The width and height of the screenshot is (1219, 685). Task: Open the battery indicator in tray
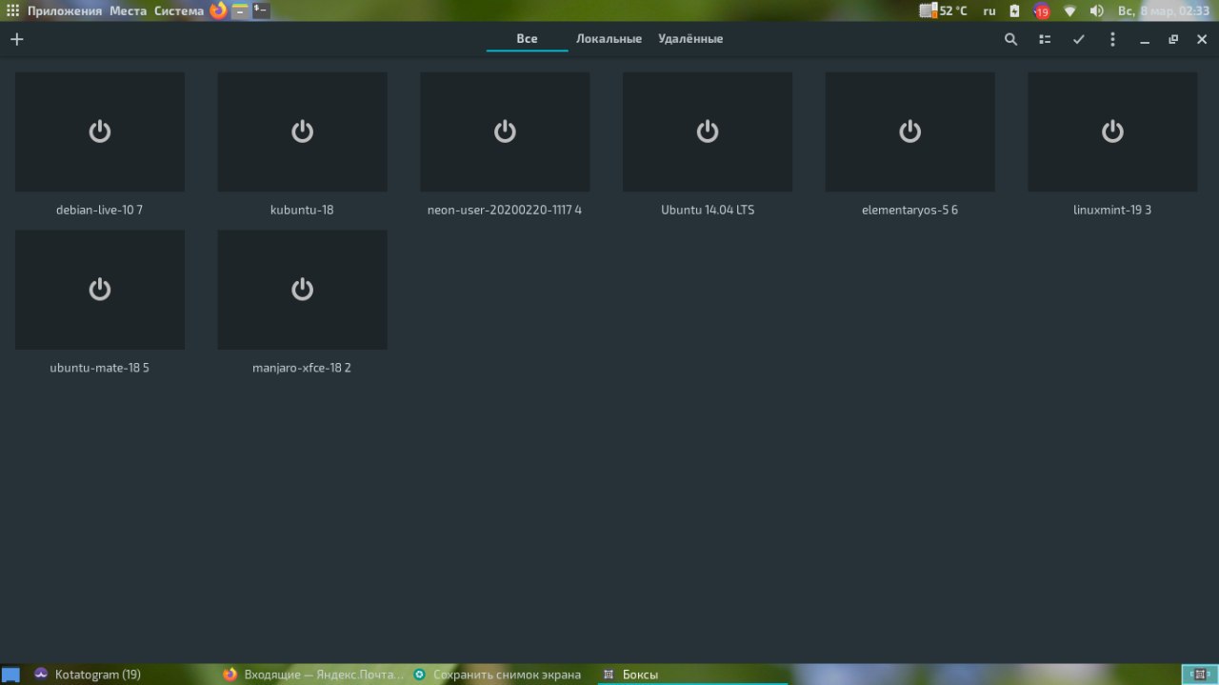click(x=1014, y=11)
